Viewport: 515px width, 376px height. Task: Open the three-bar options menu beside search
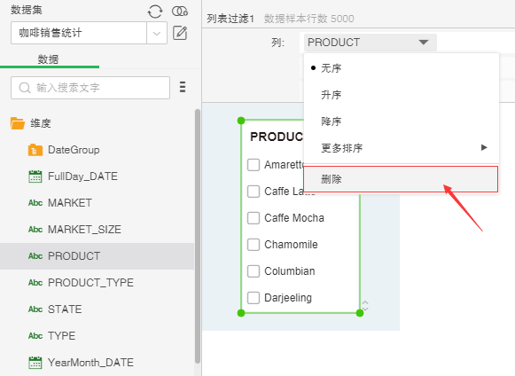coord(183,87)
